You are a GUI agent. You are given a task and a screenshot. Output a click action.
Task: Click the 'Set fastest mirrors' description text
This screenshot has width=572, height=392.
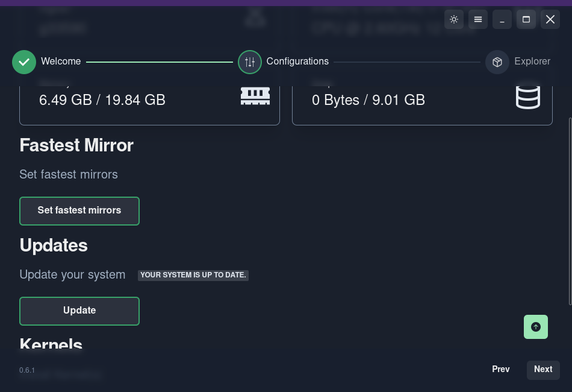coord(69,175)
